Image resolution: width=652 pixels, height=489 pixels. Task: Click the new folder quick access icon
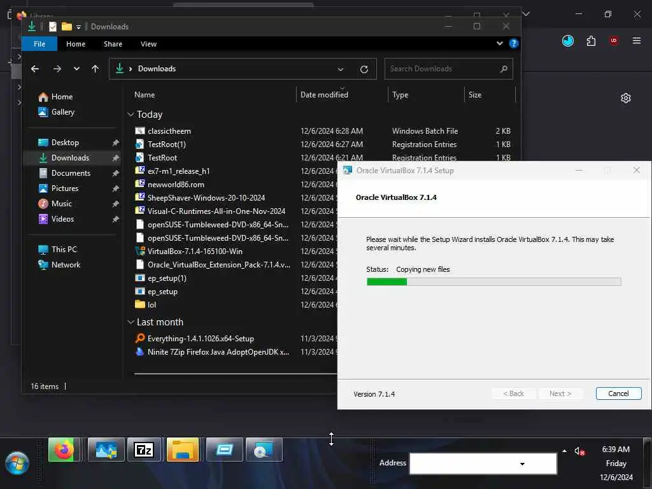coord(66,27)
